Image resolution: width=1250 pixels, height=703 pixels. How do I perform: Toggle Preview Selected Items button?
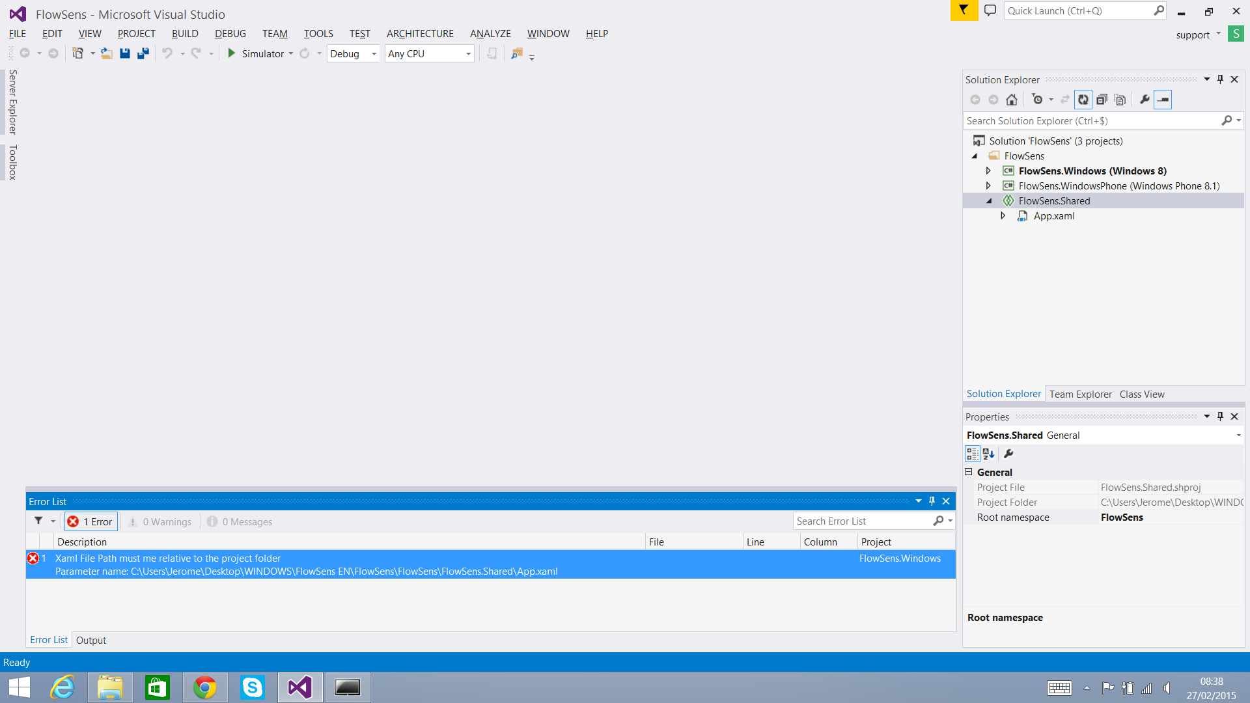tap(1163, 100)
